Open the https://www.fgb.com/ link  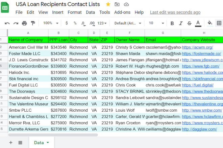(201, 66)
